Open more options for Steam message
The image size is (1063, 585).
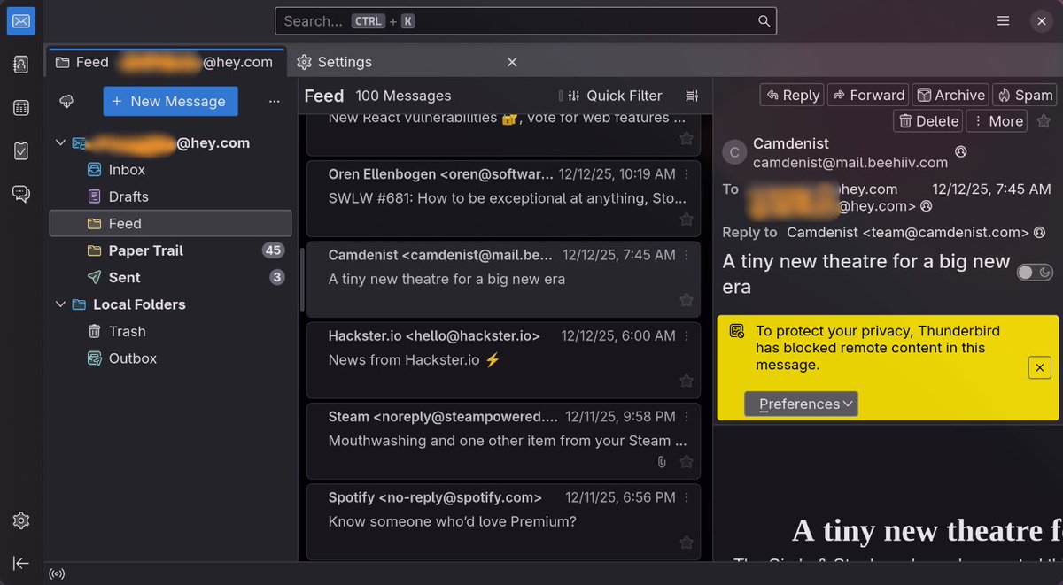point(687,417)
